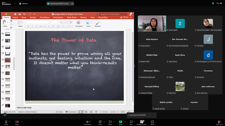
Task: Expand the caret next to Apps
Action: coord(134,122)
